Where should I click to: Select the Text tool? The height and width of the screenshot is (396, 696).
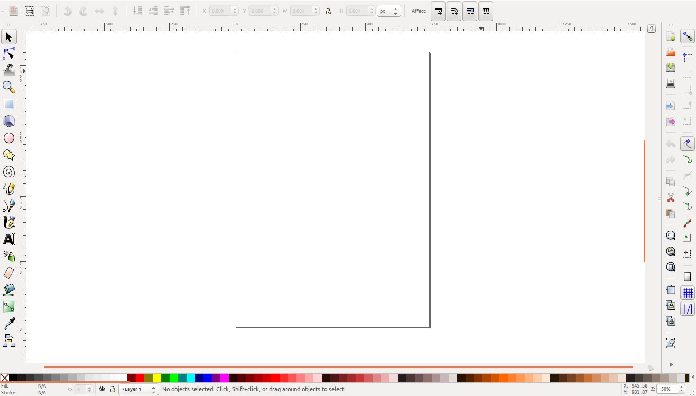9,239
